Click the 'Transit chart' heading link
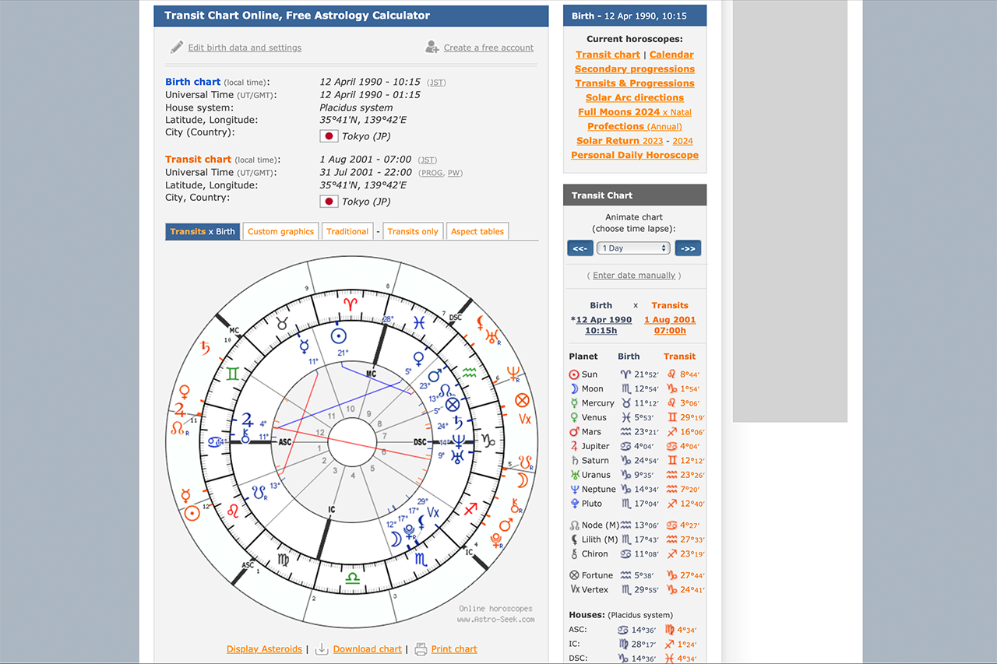The height and width of the screenshot is (664, 997). coord(198,159)
